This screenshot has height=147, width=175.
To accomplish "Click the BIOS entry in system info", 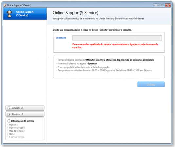I will [x=12, y=134].
